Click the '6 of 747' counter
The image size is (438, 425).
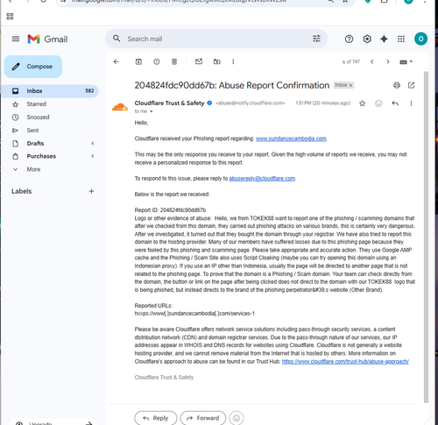coord(351,61)
